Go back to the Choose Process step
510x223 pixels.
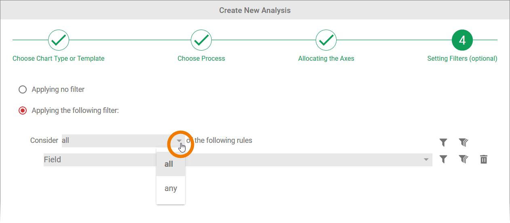point(201,59)
